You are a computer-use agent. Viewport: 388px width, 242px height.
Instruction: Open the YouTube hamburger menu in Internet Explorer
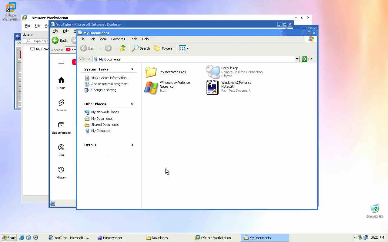click(61, 62)
